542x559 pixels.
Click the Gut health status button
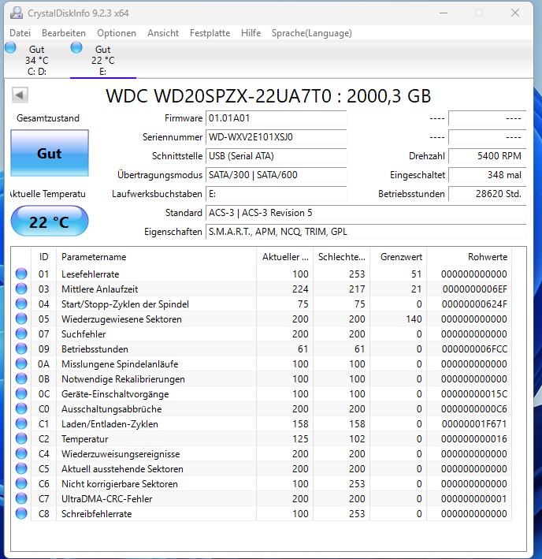tap(50, 153)
